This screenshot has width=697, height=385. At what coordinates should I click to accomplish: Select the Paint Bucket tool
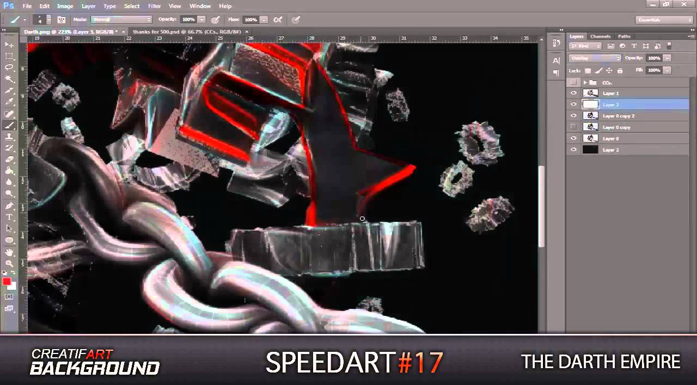9,171
